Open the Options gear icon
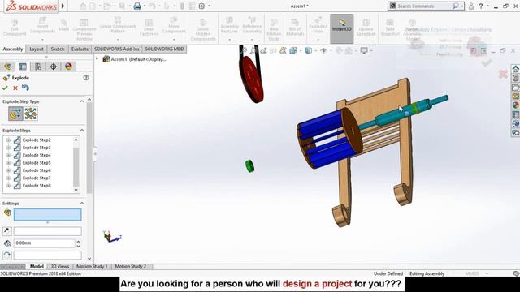520x292 pixels. click(x=201, y=6)
